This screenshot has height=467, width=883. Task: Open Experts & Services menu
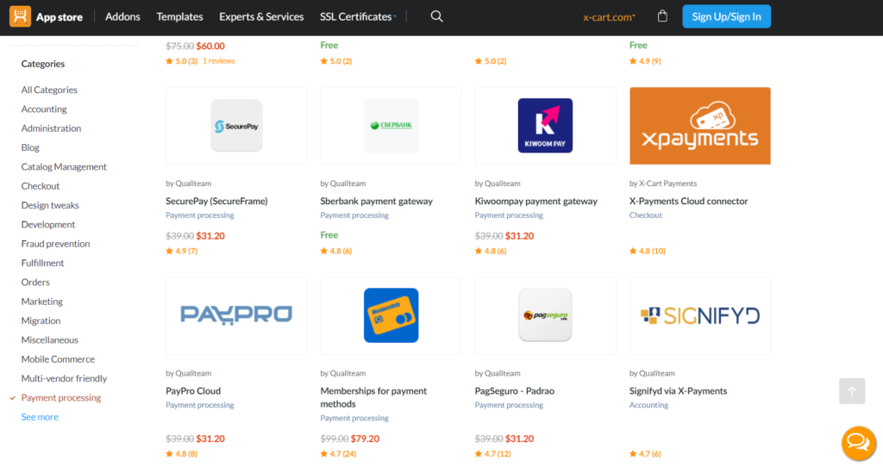click(261, 17)
